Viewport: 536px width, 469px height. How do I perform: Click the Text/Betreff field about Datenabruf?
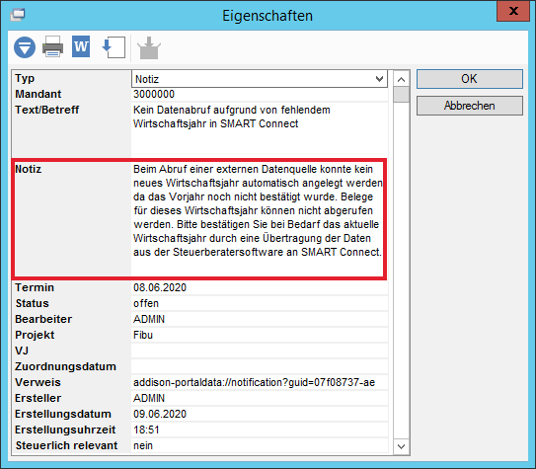tap(260, 129)
